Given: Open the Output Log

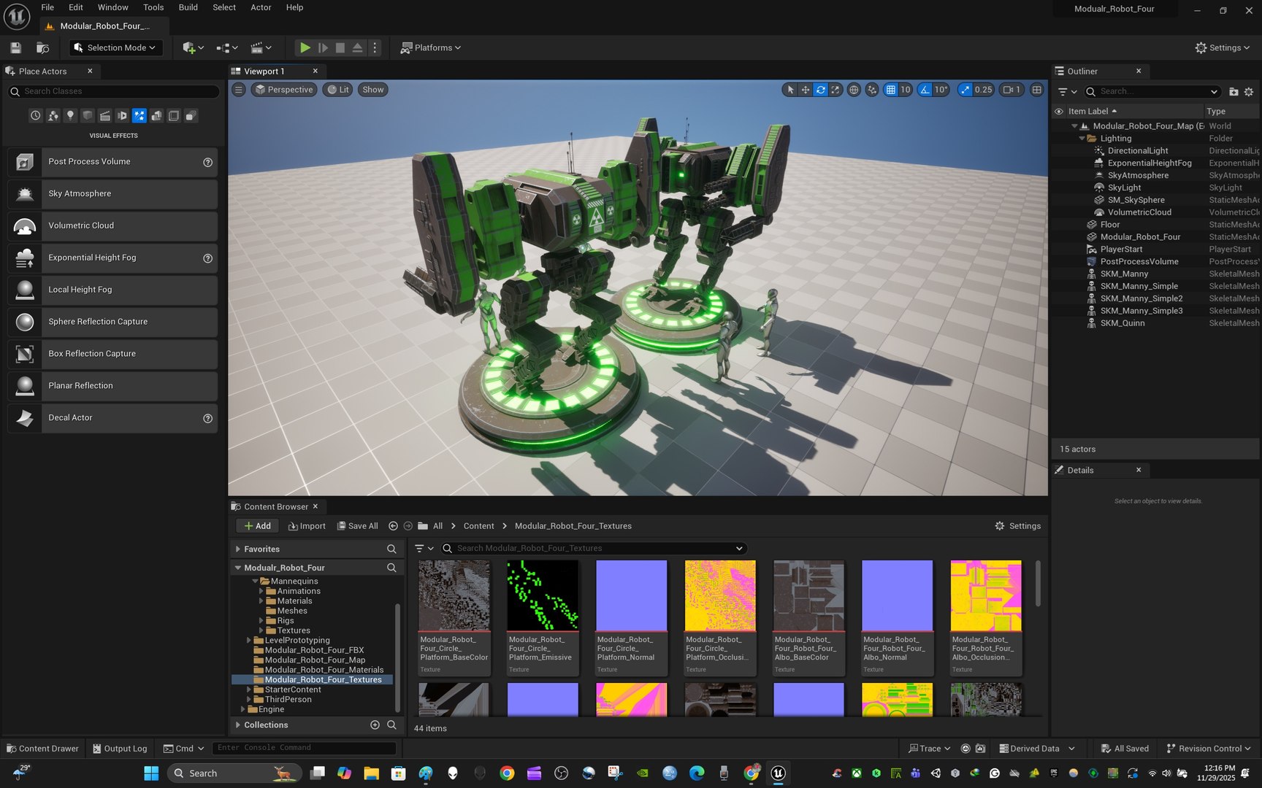Looking at the screenshot, I should coord(120,749).
